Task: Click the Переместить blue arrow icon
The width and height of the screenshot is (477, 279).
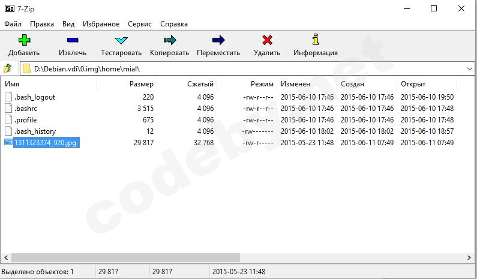Action: click(218, 40)
